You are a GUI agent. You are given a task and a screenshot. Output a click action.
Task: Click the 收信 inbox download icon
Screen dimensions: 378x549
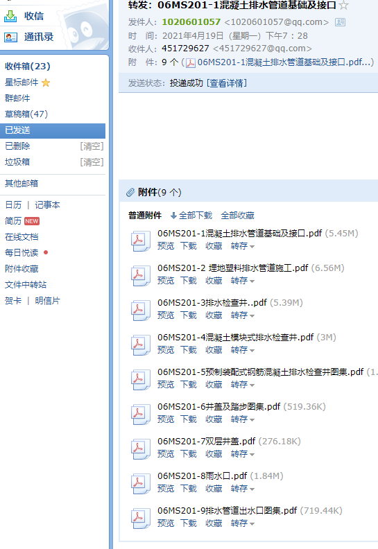10,16
